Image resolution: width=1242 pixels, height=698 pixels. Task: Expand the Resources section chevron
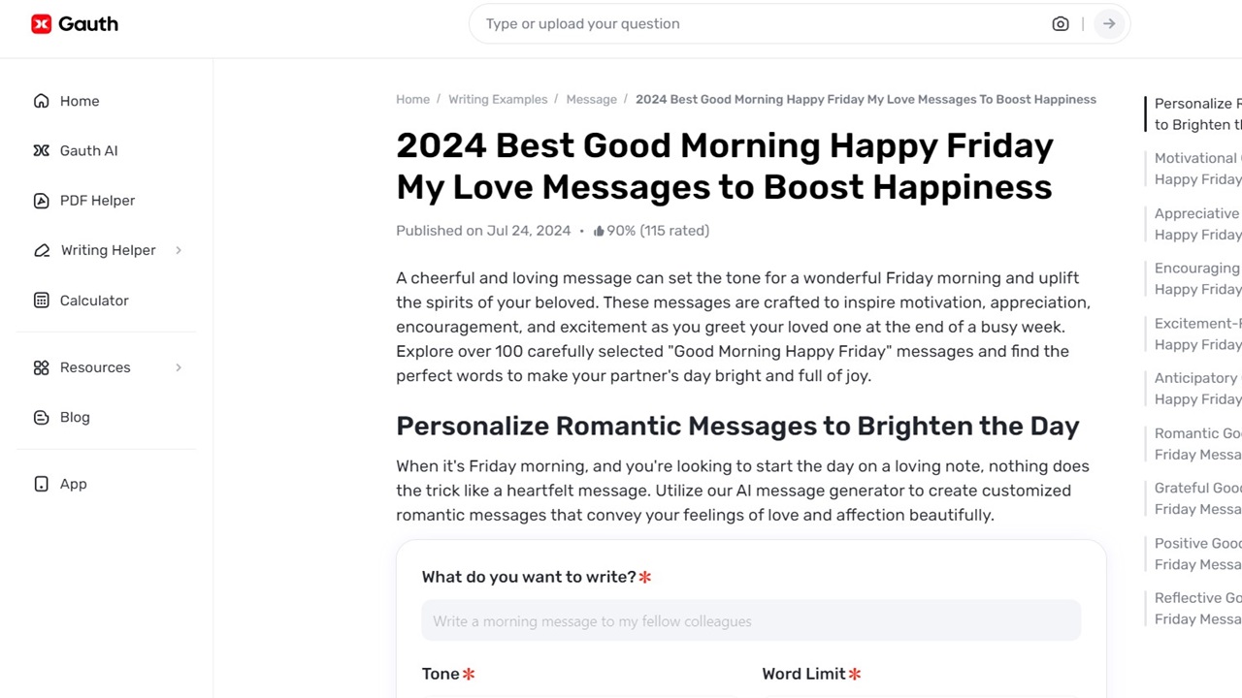179,367
